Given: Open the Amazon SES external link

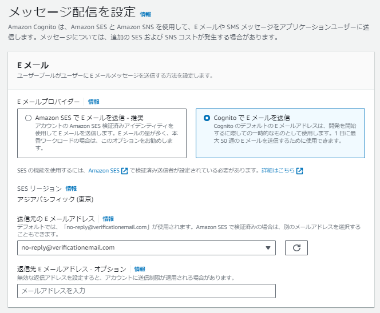Looking at the screenshot, I should [x=108, y=171].
